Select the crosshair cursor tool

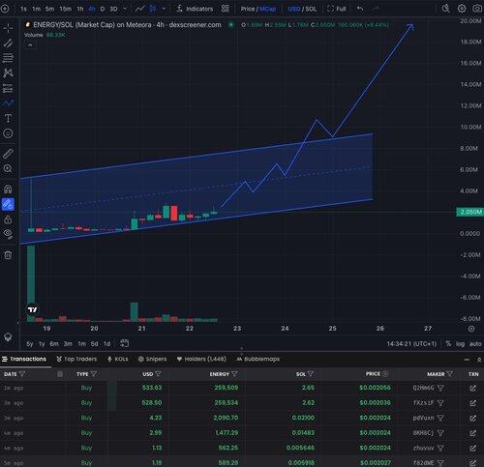[x=8, y=28]
